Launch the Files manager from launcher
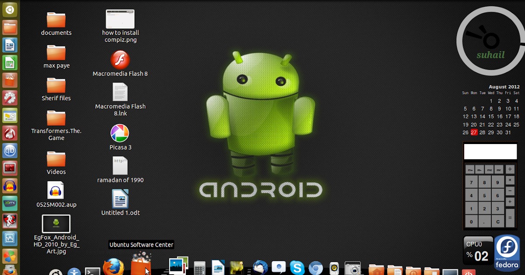This screenshot has height=275, width=525. [10, 27]
